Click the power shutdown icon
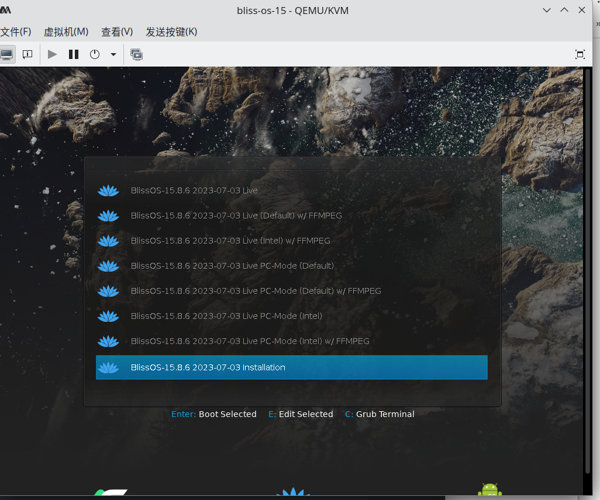 point(95,54)
